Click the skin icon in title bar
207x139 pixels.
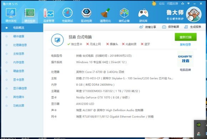click(183, 4)
